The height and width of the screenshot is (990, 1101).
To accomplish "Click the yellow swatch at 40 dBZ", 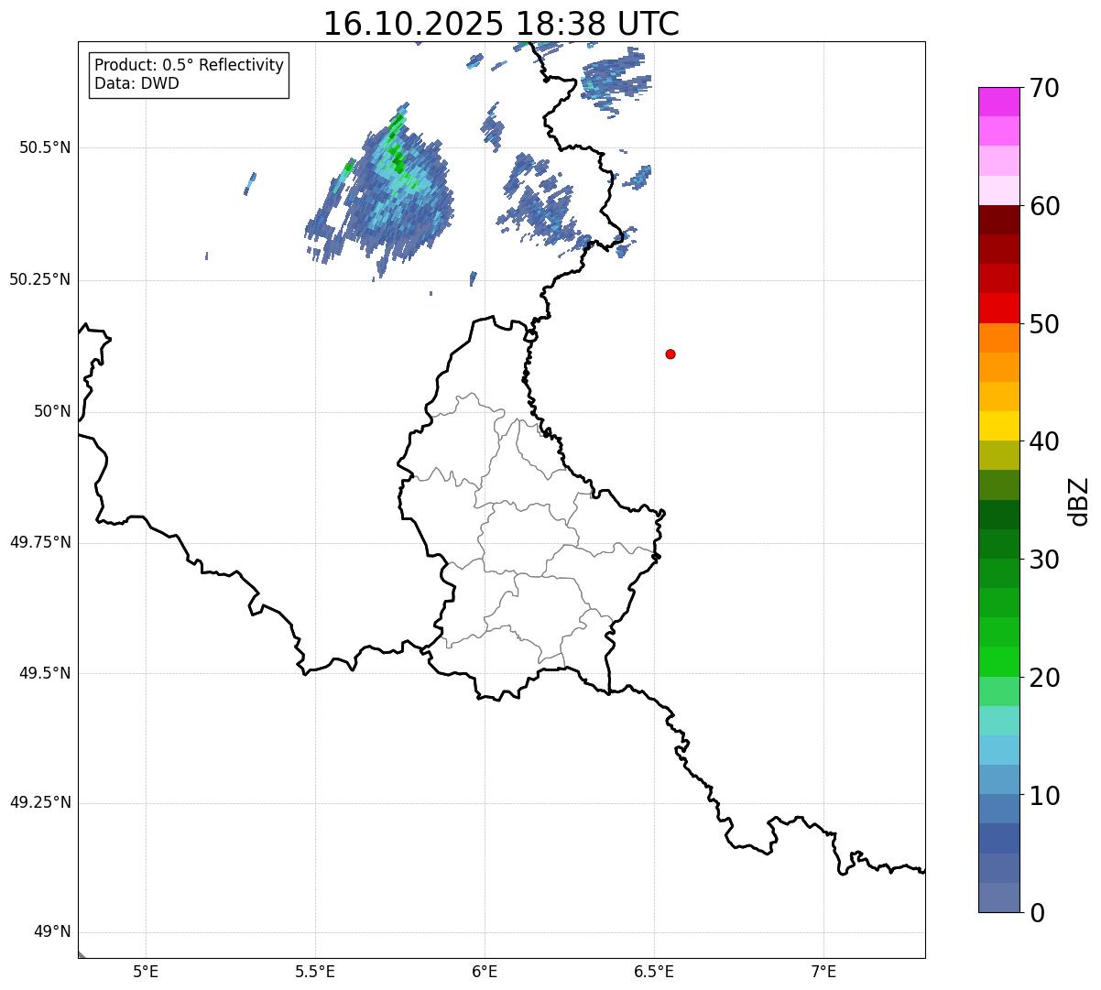I will (x=999, y=426).
